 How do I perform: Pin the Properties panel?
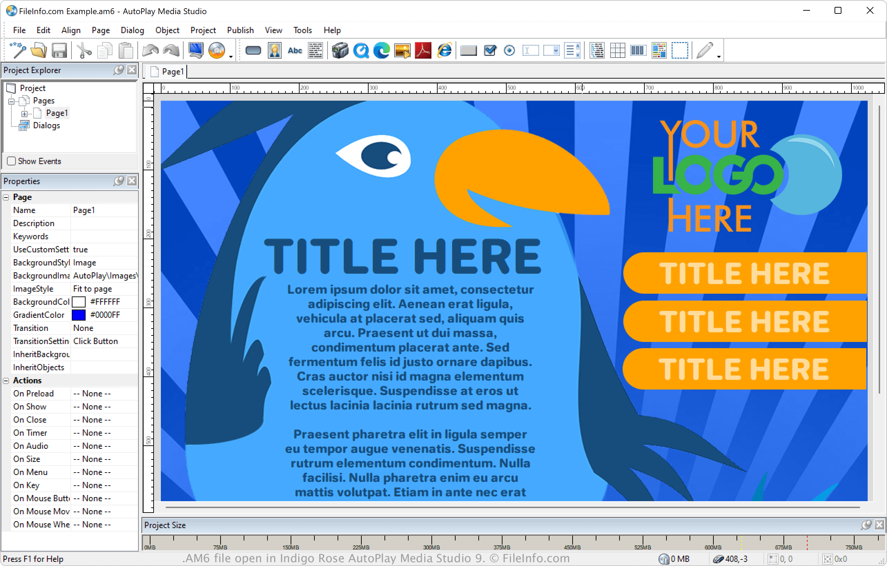[x=119, y=181]
